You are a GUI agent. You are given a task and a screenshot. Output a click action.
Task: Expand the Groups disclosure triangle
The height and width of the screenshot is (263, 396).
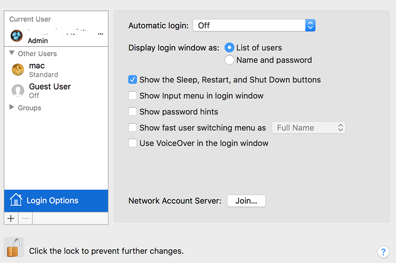[12, 107]
